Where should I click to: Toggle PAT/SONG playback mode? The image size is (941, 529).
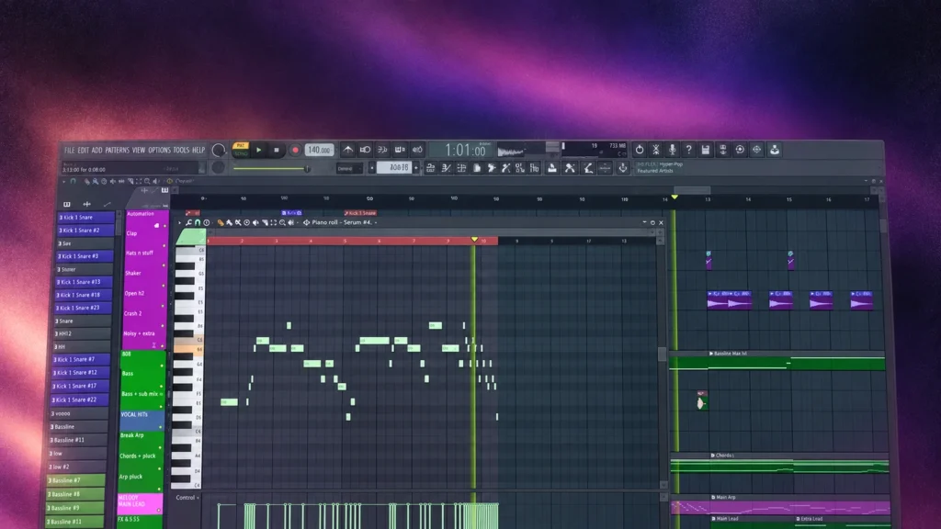(x=240, y=150)
